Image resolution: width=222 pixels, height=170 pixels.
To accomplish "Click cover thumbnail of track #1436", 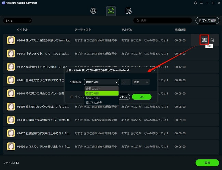I will click(x=11, y=146).
